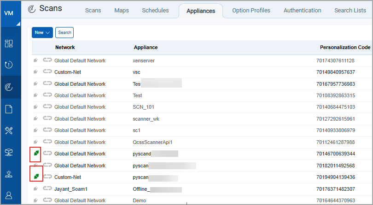Open the Remediation tools icon in the sidebar
This screenshot has height=205, width=373.
[9, 130]
